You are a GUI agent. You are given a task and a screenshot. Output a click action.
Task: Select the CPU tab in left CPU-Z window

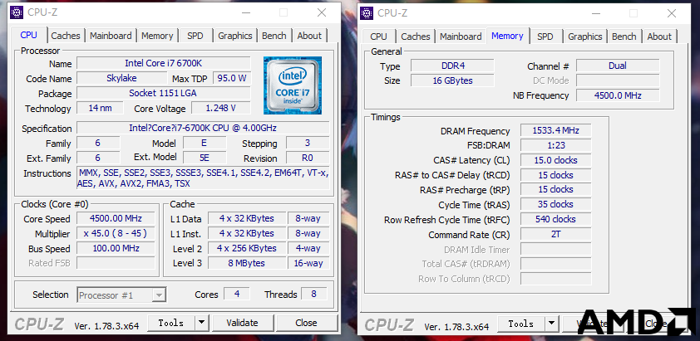[29, 35]
